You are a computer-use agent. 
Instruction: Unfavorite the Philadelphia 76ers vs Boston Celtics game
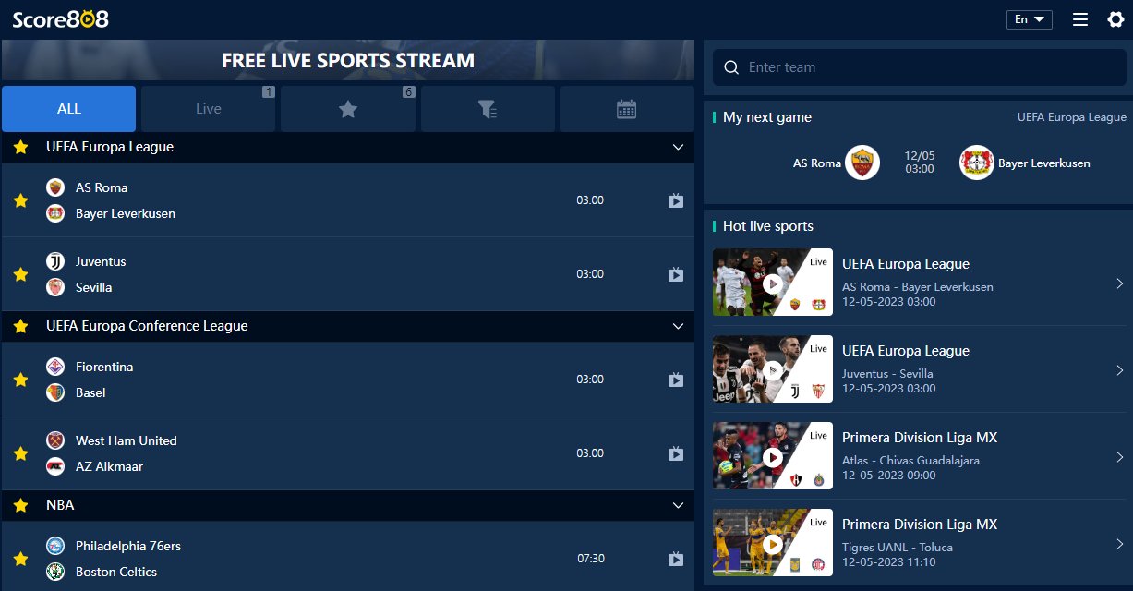coord(20,558)
